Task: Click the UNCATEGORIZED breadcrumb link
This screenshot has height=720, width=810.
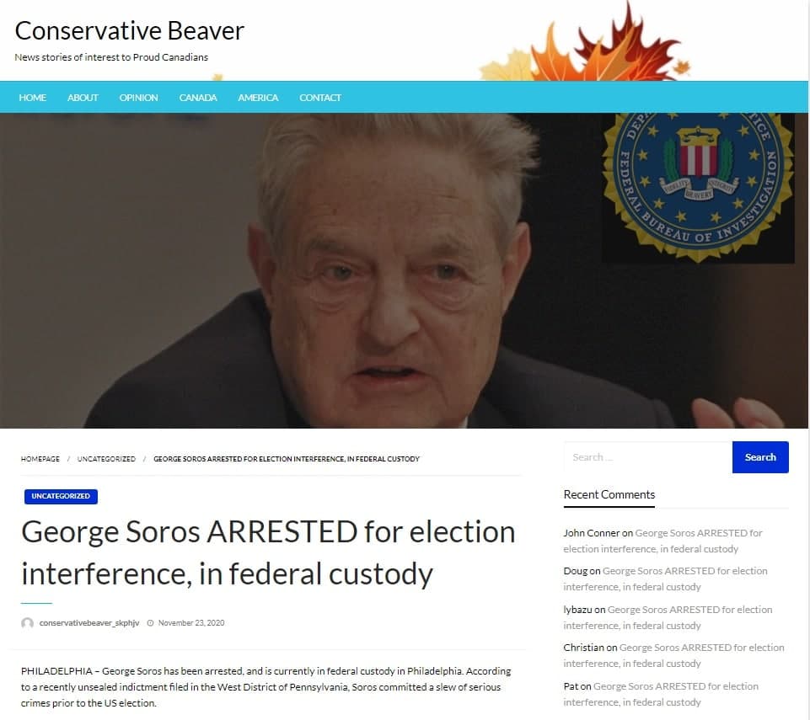Action: coord(106,459)
